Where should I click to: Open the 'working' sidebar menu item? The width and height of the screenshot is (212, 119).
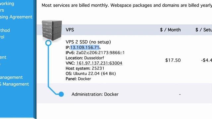pyautogui.click(x=7, y=4)
